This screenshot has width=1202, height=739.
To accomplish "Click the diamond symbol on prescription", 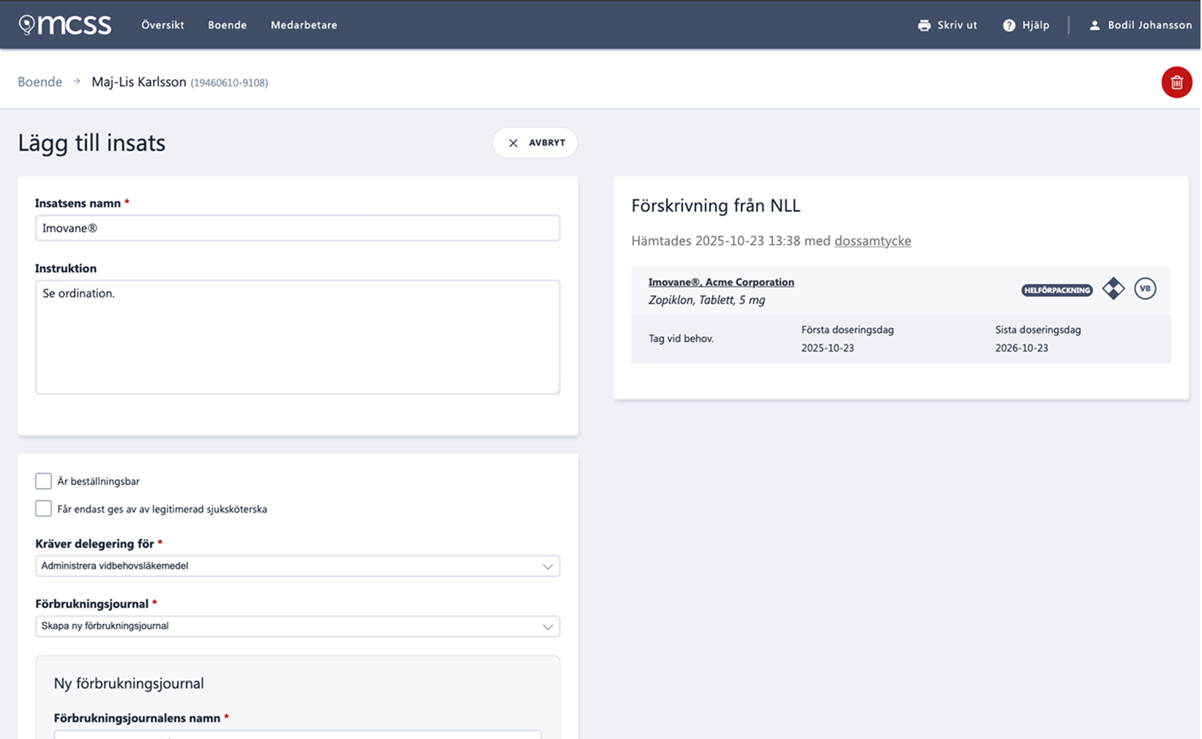I will 1113,289.
